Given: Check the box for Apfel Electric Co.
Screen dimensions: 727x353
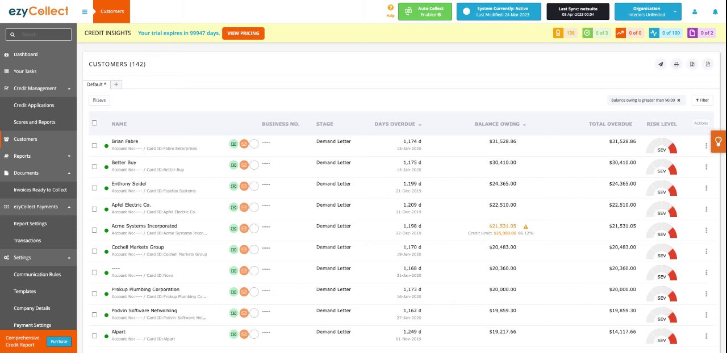Looking at the screenshot, I should [x=94, y=209].
